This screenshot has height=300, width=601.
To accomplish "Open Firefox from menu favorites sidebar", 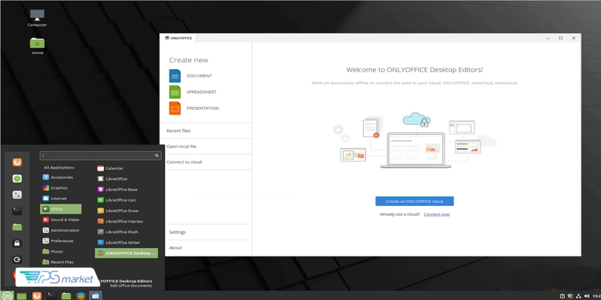I will [17, 162].
